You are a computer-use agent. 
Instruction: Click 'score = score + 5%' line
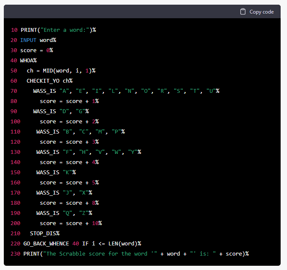(70, 183)
